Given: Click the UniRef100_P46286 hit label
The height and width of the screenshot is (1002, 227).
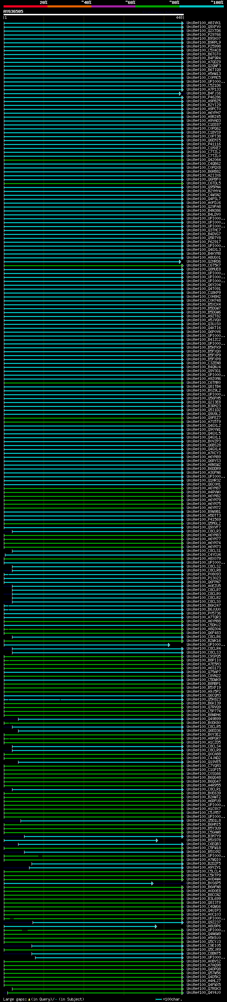Looking at the screenshot, I should [204, 97].
